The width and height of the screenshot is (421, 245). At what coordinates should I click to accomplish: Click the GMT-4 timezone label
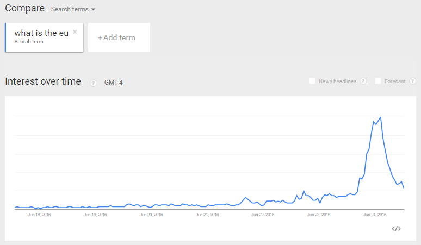point(114,83)
